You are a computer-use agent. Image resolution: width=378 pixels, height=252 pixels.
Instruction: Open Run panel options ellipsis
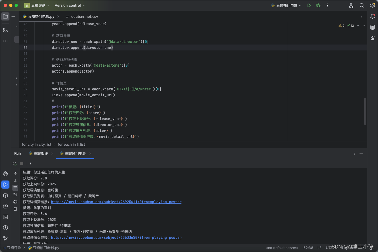(354, 153)
